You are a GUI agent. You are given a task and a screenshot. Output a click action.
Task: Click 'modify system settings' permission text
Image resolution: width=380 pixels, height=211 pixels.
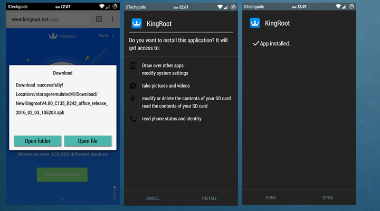point(165,73)
